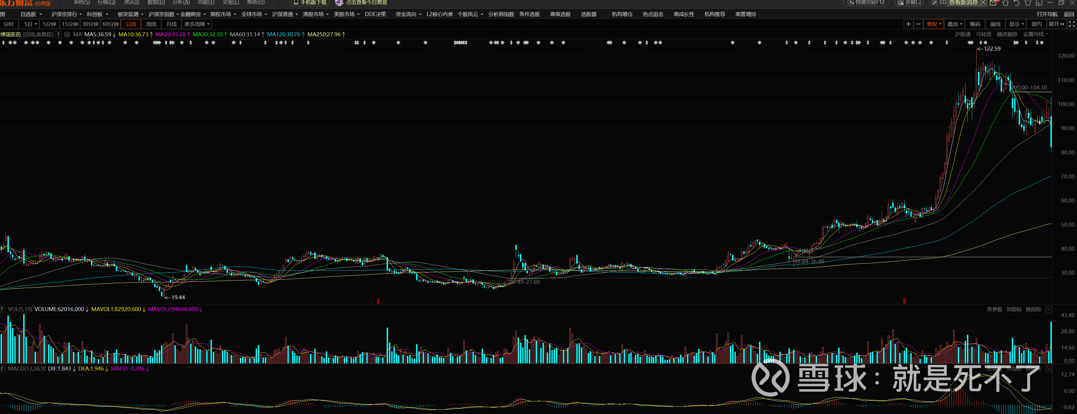Switch to the 周线 weekly tab
The image size is (1077, 414).
click(151, 24)
